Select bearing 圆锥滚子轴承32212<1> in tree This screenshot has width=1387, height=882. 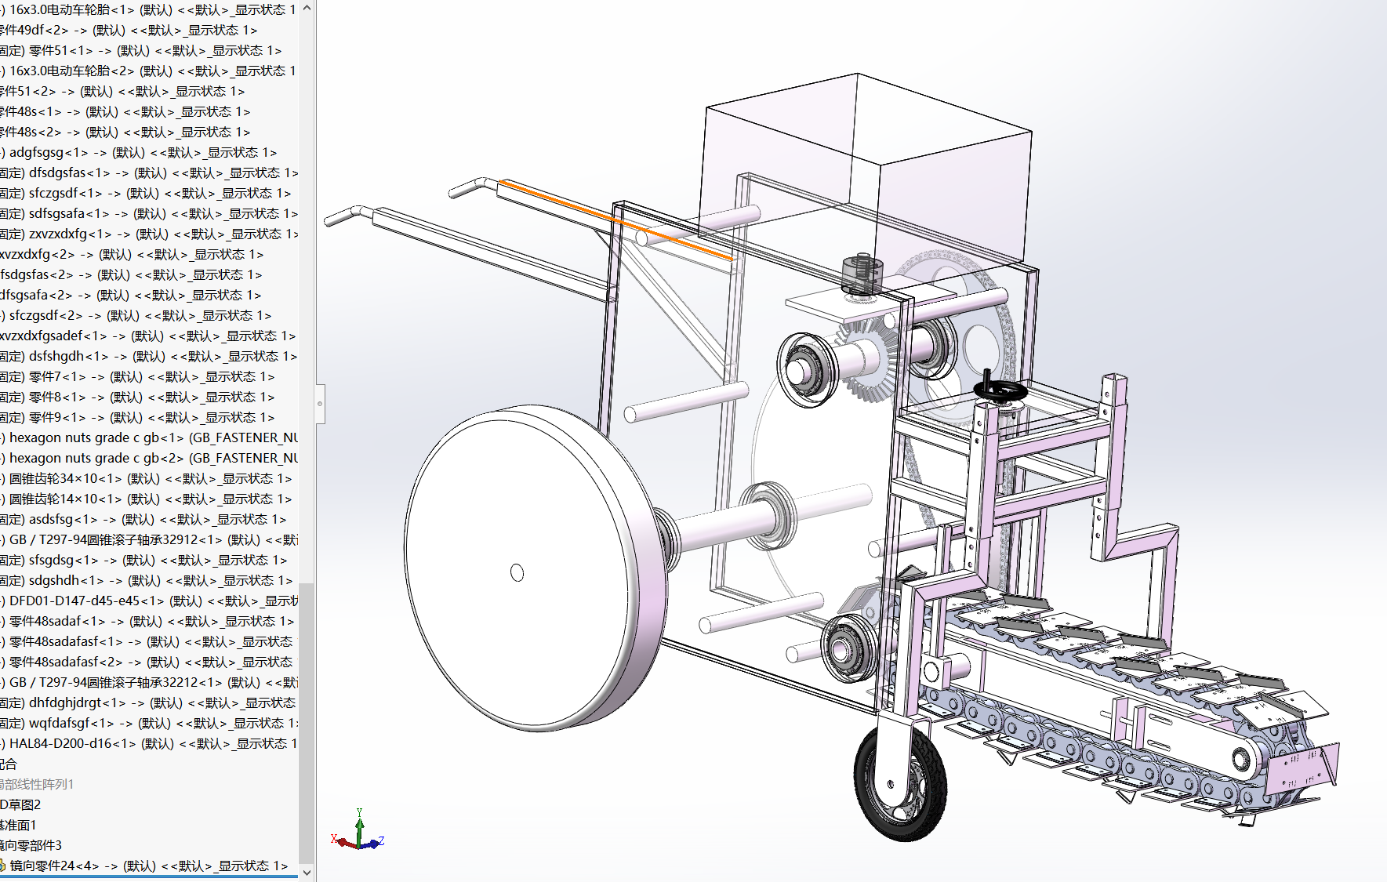point(149,682)
